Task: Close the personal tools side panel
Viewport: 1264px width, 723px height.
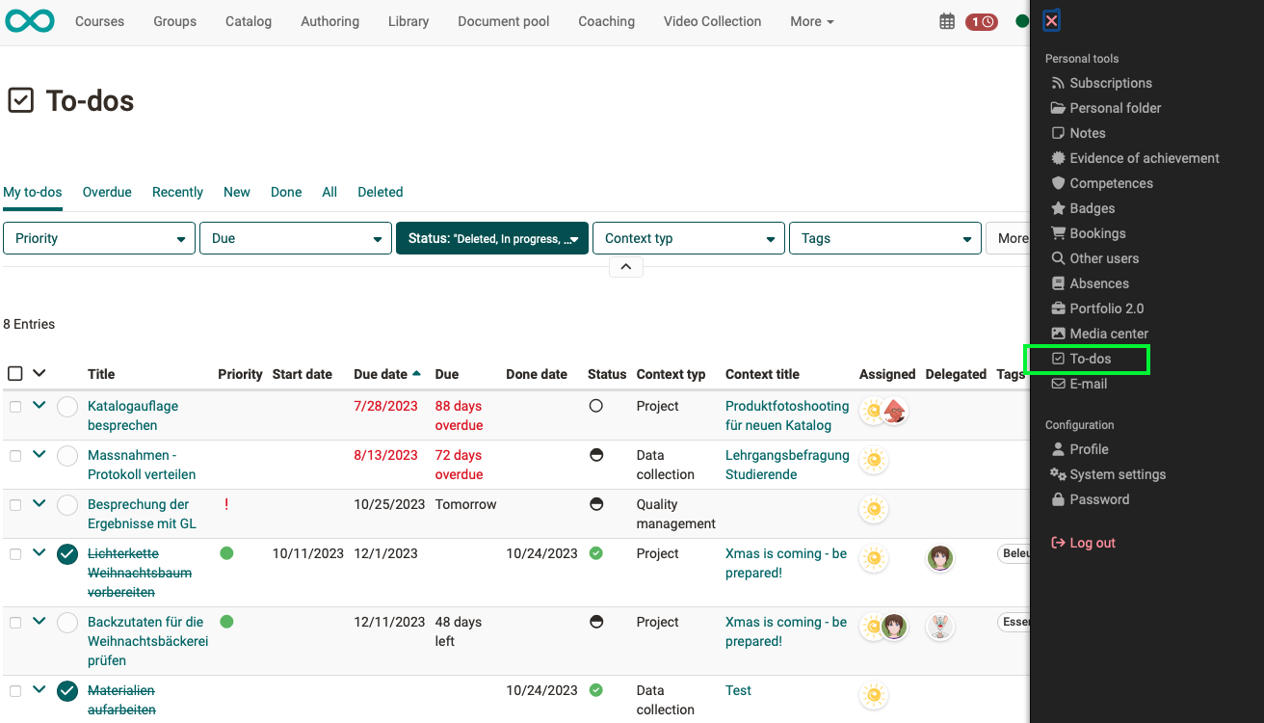Action: [x=1052, y=21]
